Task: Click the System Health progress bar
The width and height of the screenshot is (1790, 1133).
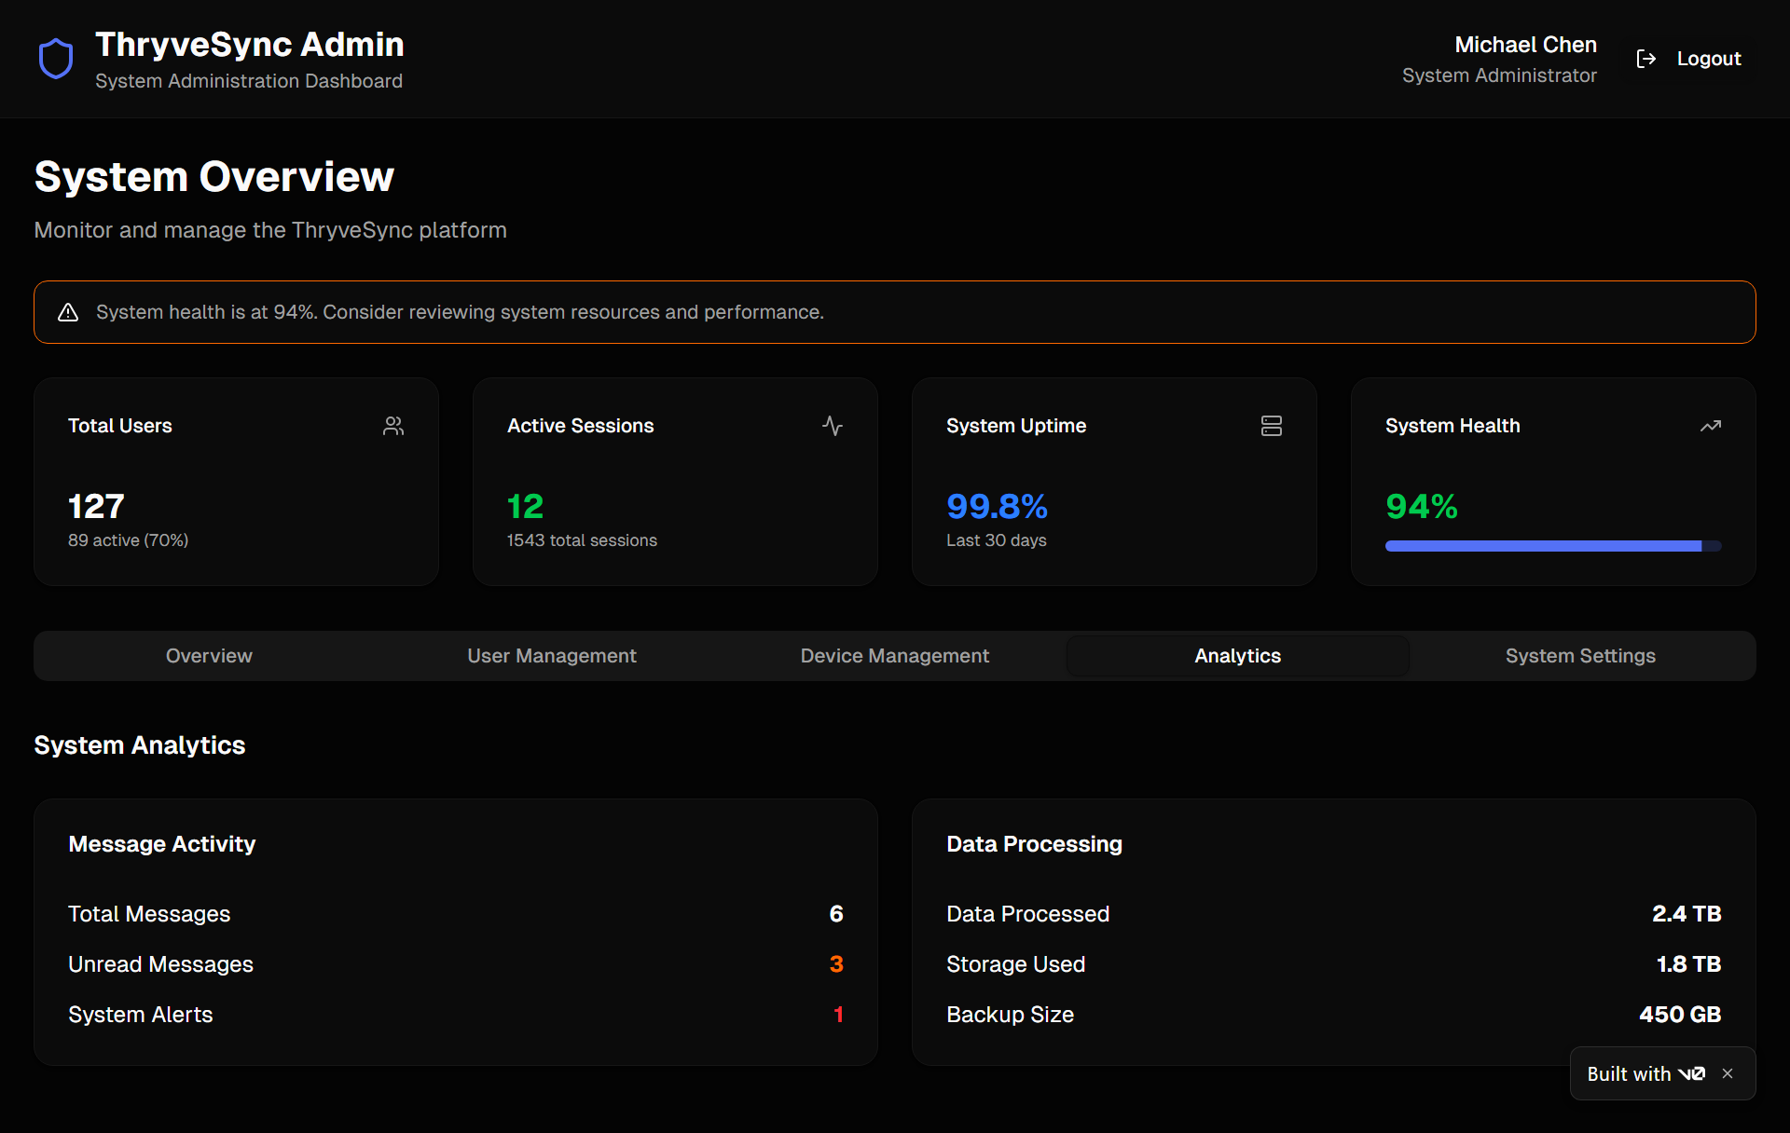Action: [x=1553, y=546]
